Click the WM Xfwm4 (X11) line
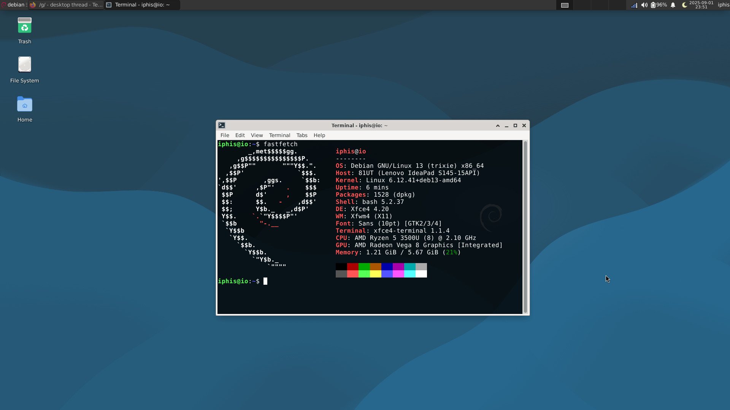The image size is (730, 410). pyautogui.click(x=364, y=216)
